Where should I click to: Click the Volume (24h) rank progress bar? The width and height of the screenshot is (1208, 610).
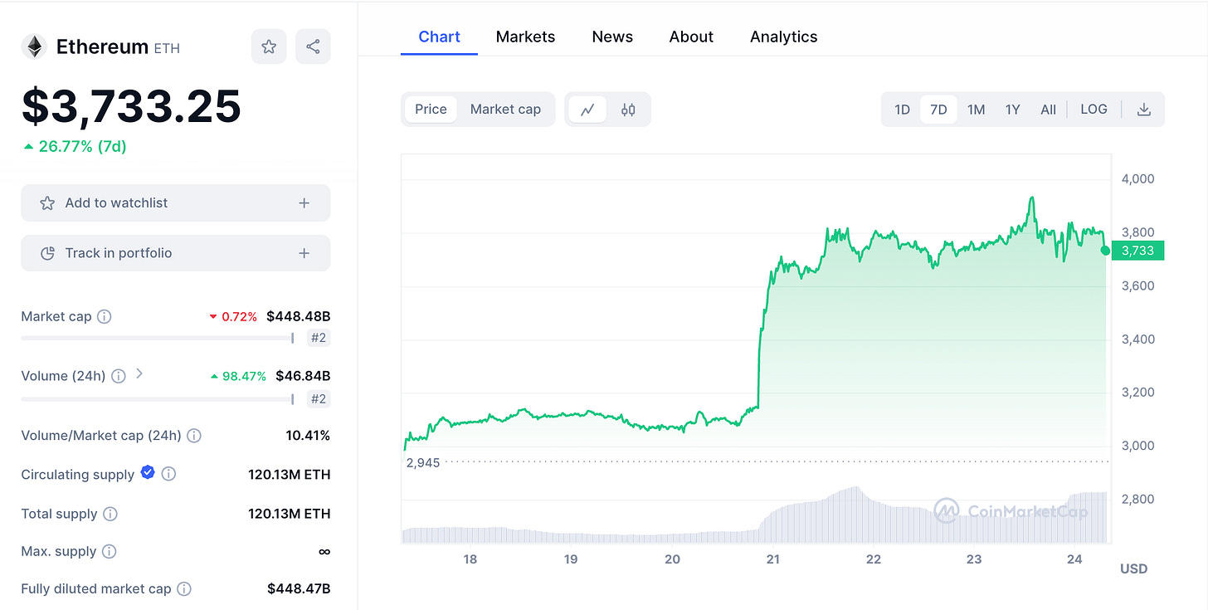tap(158, 399)
